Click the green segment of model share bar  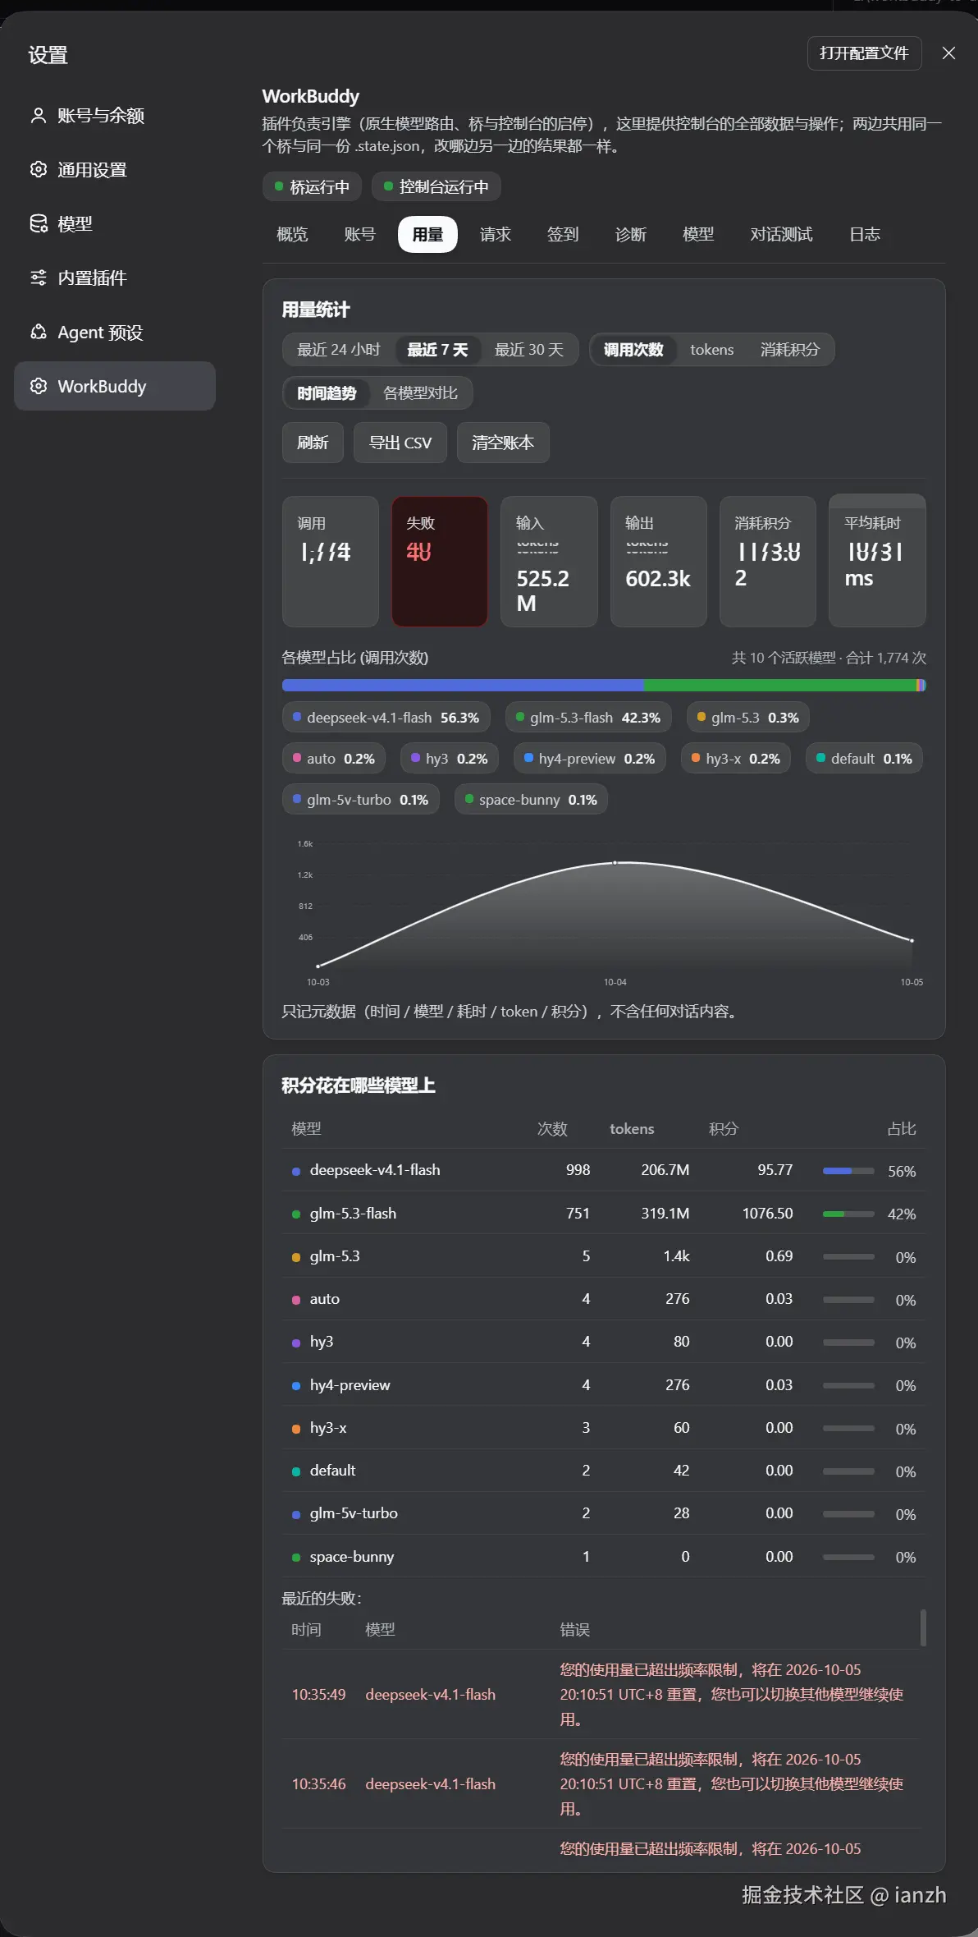780,686
